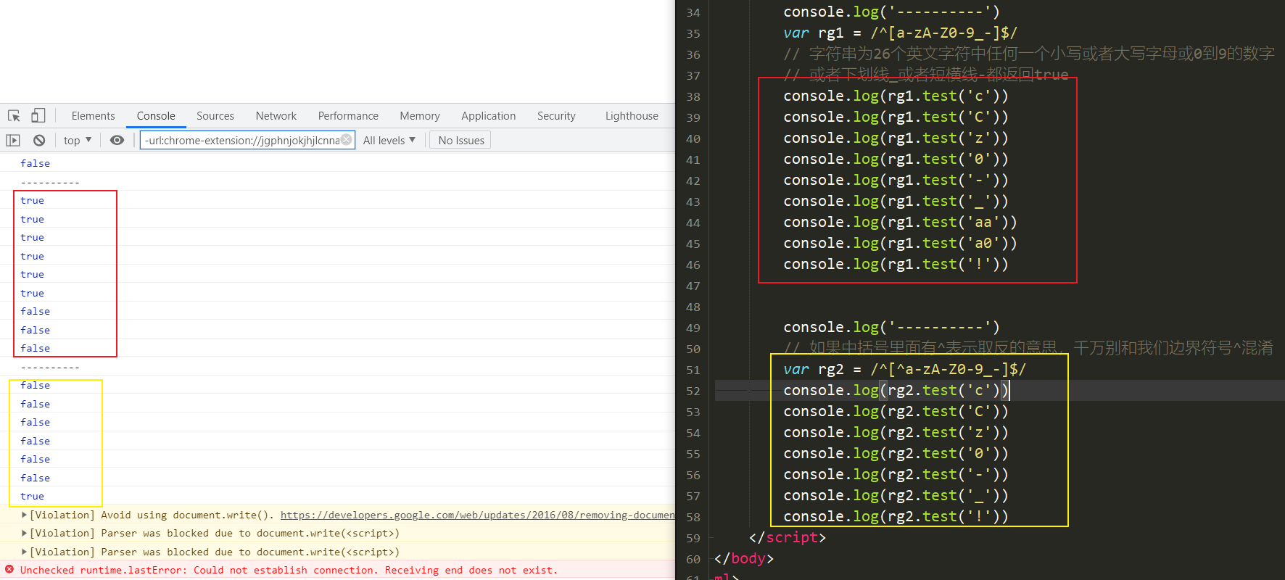Open the Memory tab
This screenshot has width=1285, height=580.
point(420,116)
